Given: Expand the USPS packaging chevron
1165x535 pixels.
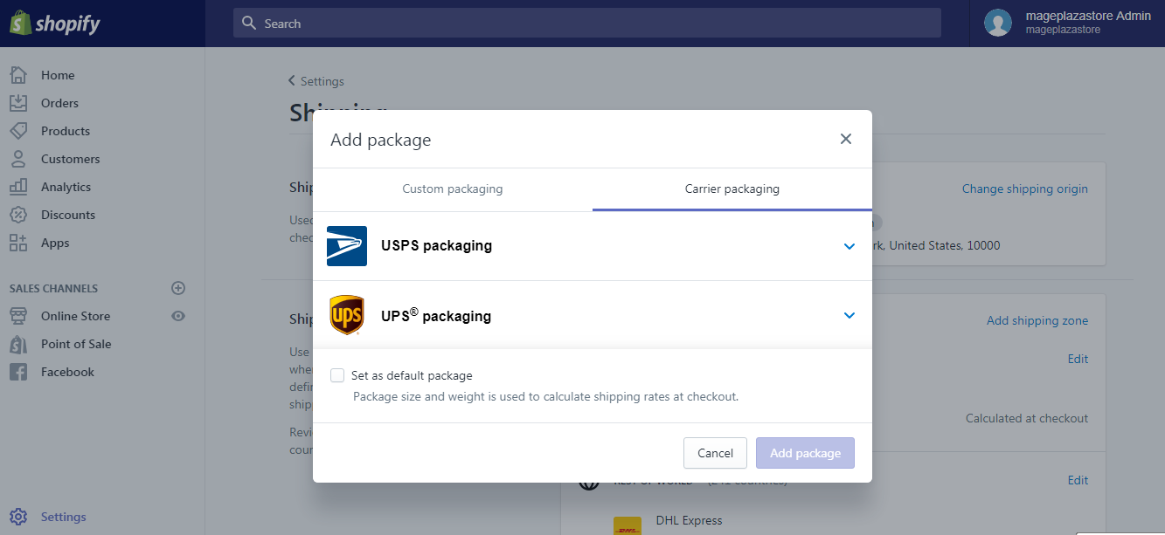Looking at the screenshot, I should pos(849,246).
